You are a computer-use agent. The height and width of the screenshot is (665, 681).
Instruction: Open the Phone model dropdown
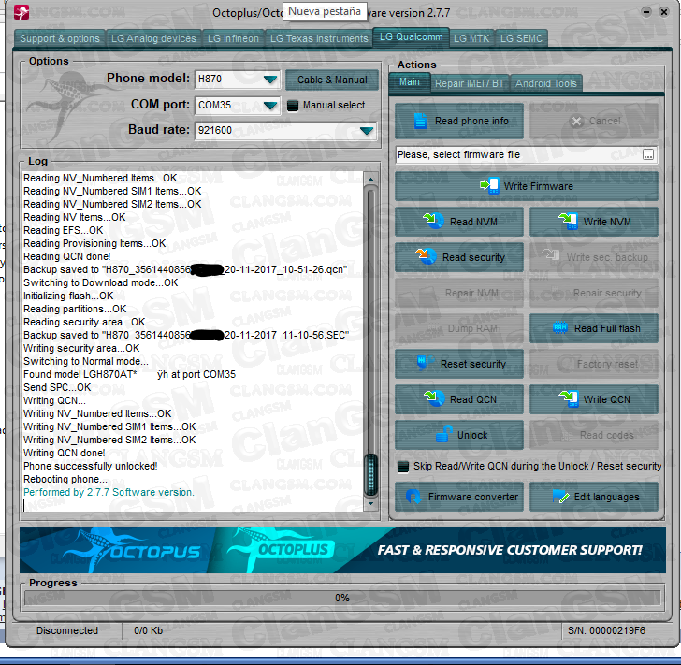(270, 80)
